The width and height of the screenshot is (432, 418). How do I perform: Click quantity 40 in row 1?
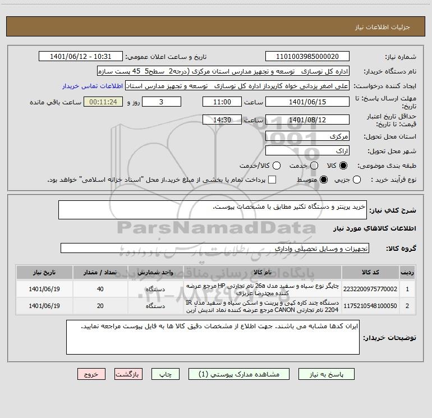coord(100,289)
